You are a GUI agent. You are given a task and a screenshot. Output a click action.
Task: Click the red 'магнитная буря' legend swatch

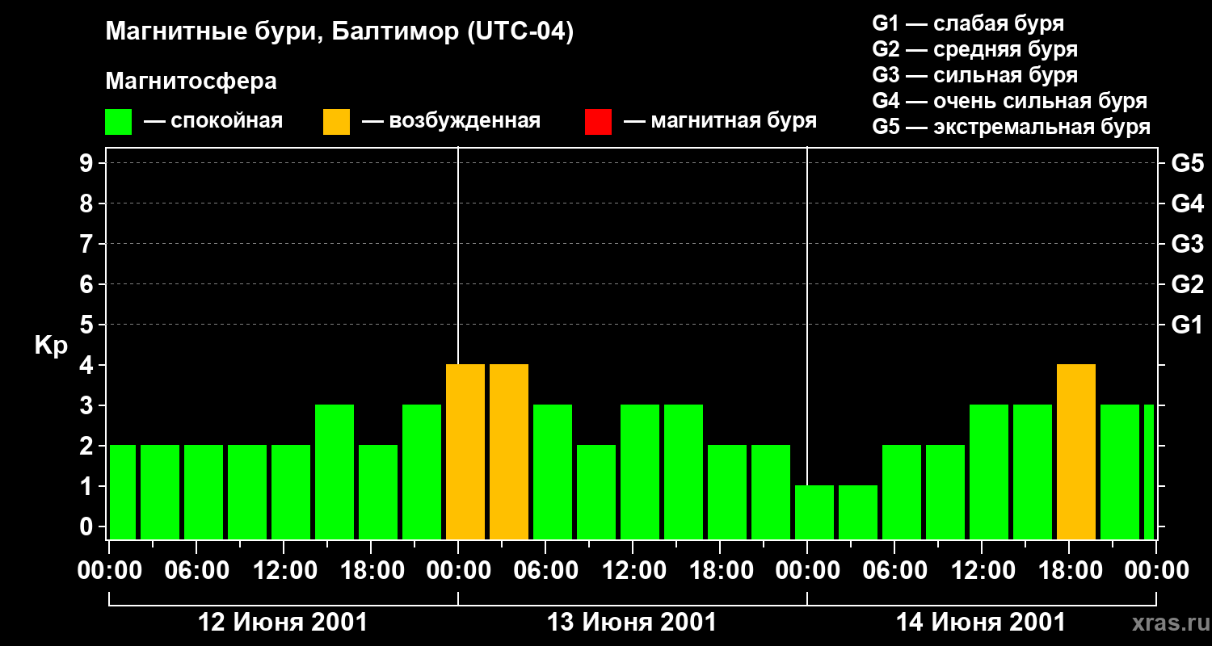[x=598, y=122]
